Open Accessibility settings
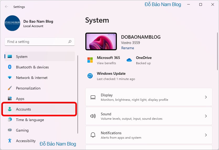 pos(40,141)
